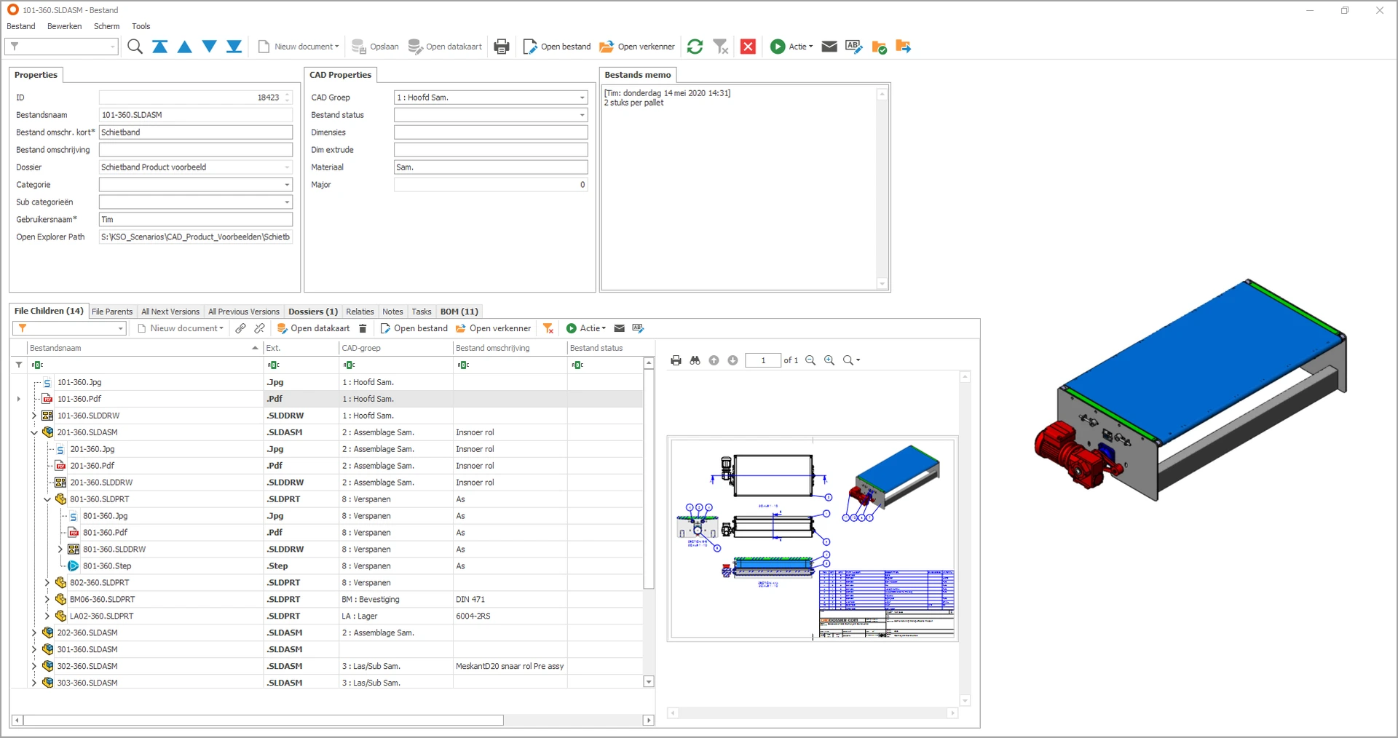Click the zoom in icon in preview toolbar

(x=829, y=360)
